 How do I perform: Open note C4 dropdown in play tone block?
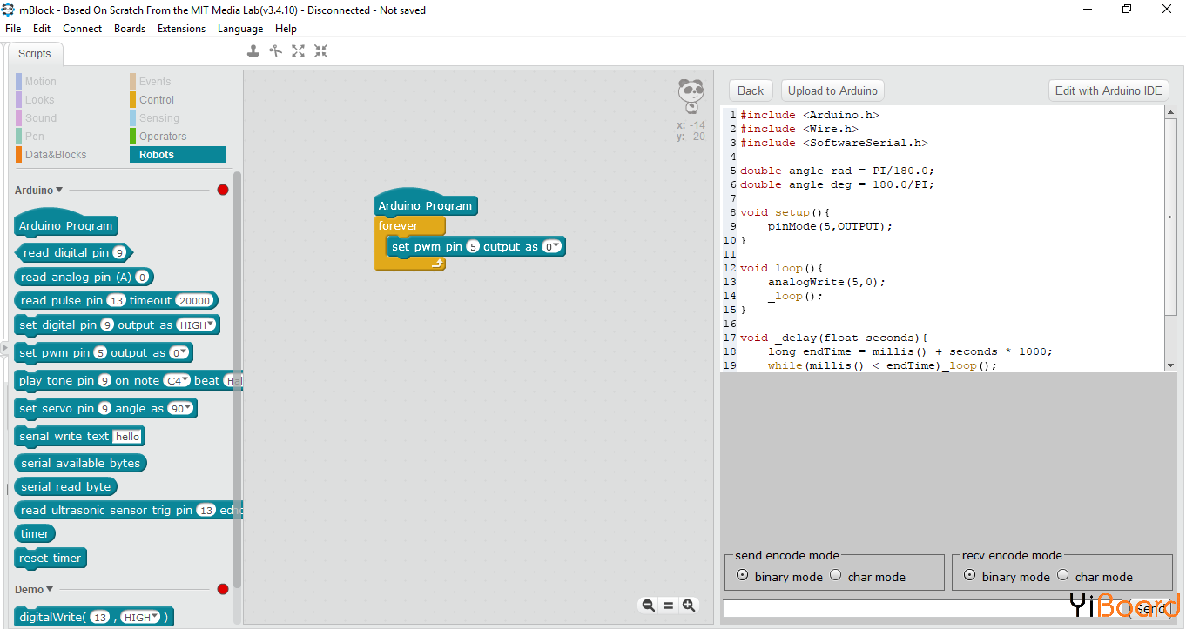coord(177,381)
